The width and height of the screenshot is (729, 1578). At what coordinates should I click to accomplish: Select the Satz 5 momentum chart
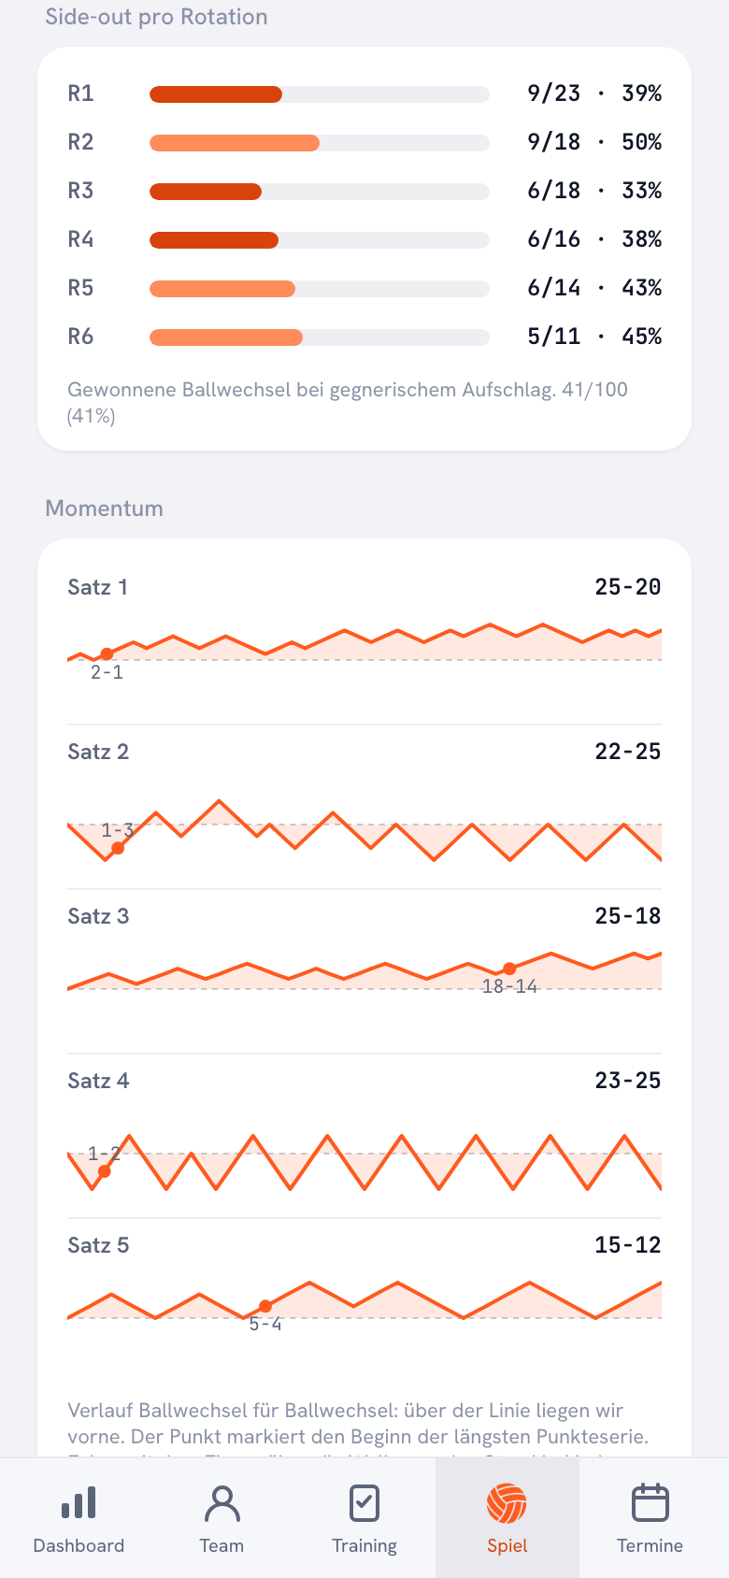(364, 1302)
